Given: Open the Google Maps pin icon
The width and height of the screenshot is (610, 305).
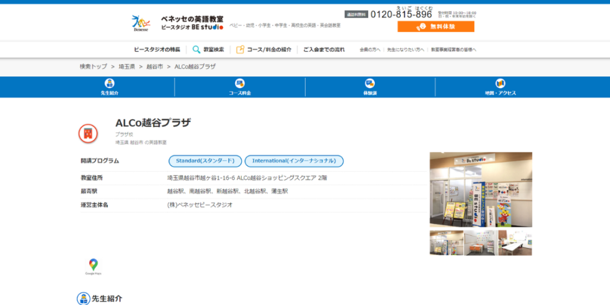Looking at the screenshot, I should click(x=94, y=266).
